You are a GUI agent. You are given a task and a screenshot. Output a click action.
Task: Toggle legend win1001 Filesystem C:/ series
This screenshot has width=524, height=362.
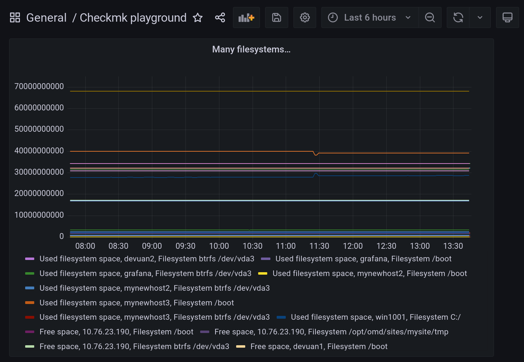[376, 317]
